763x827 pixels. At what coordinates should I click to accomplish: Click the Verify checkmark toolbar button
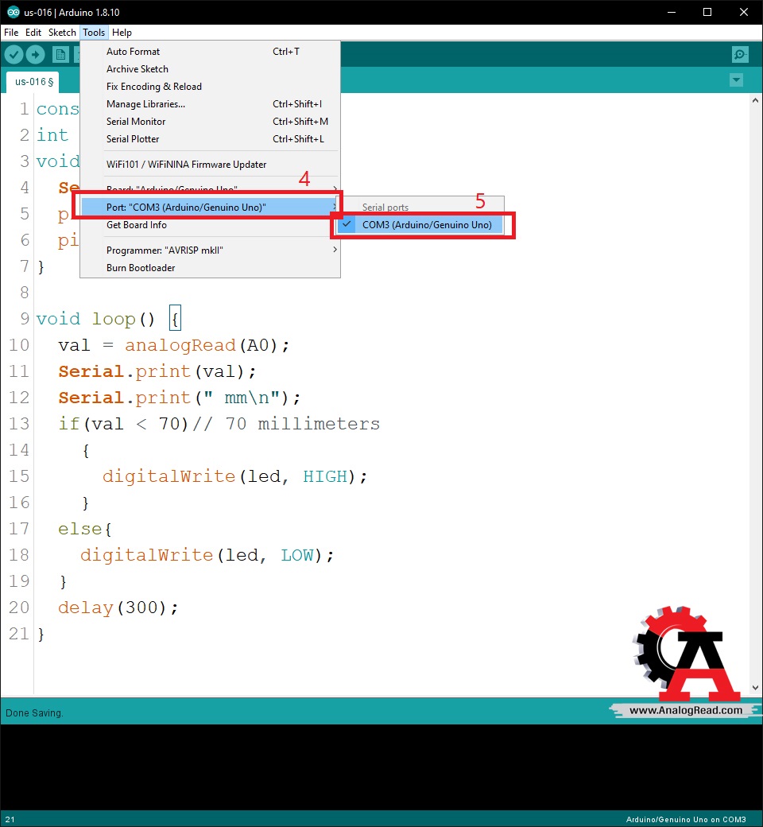[x=14, y=54]
